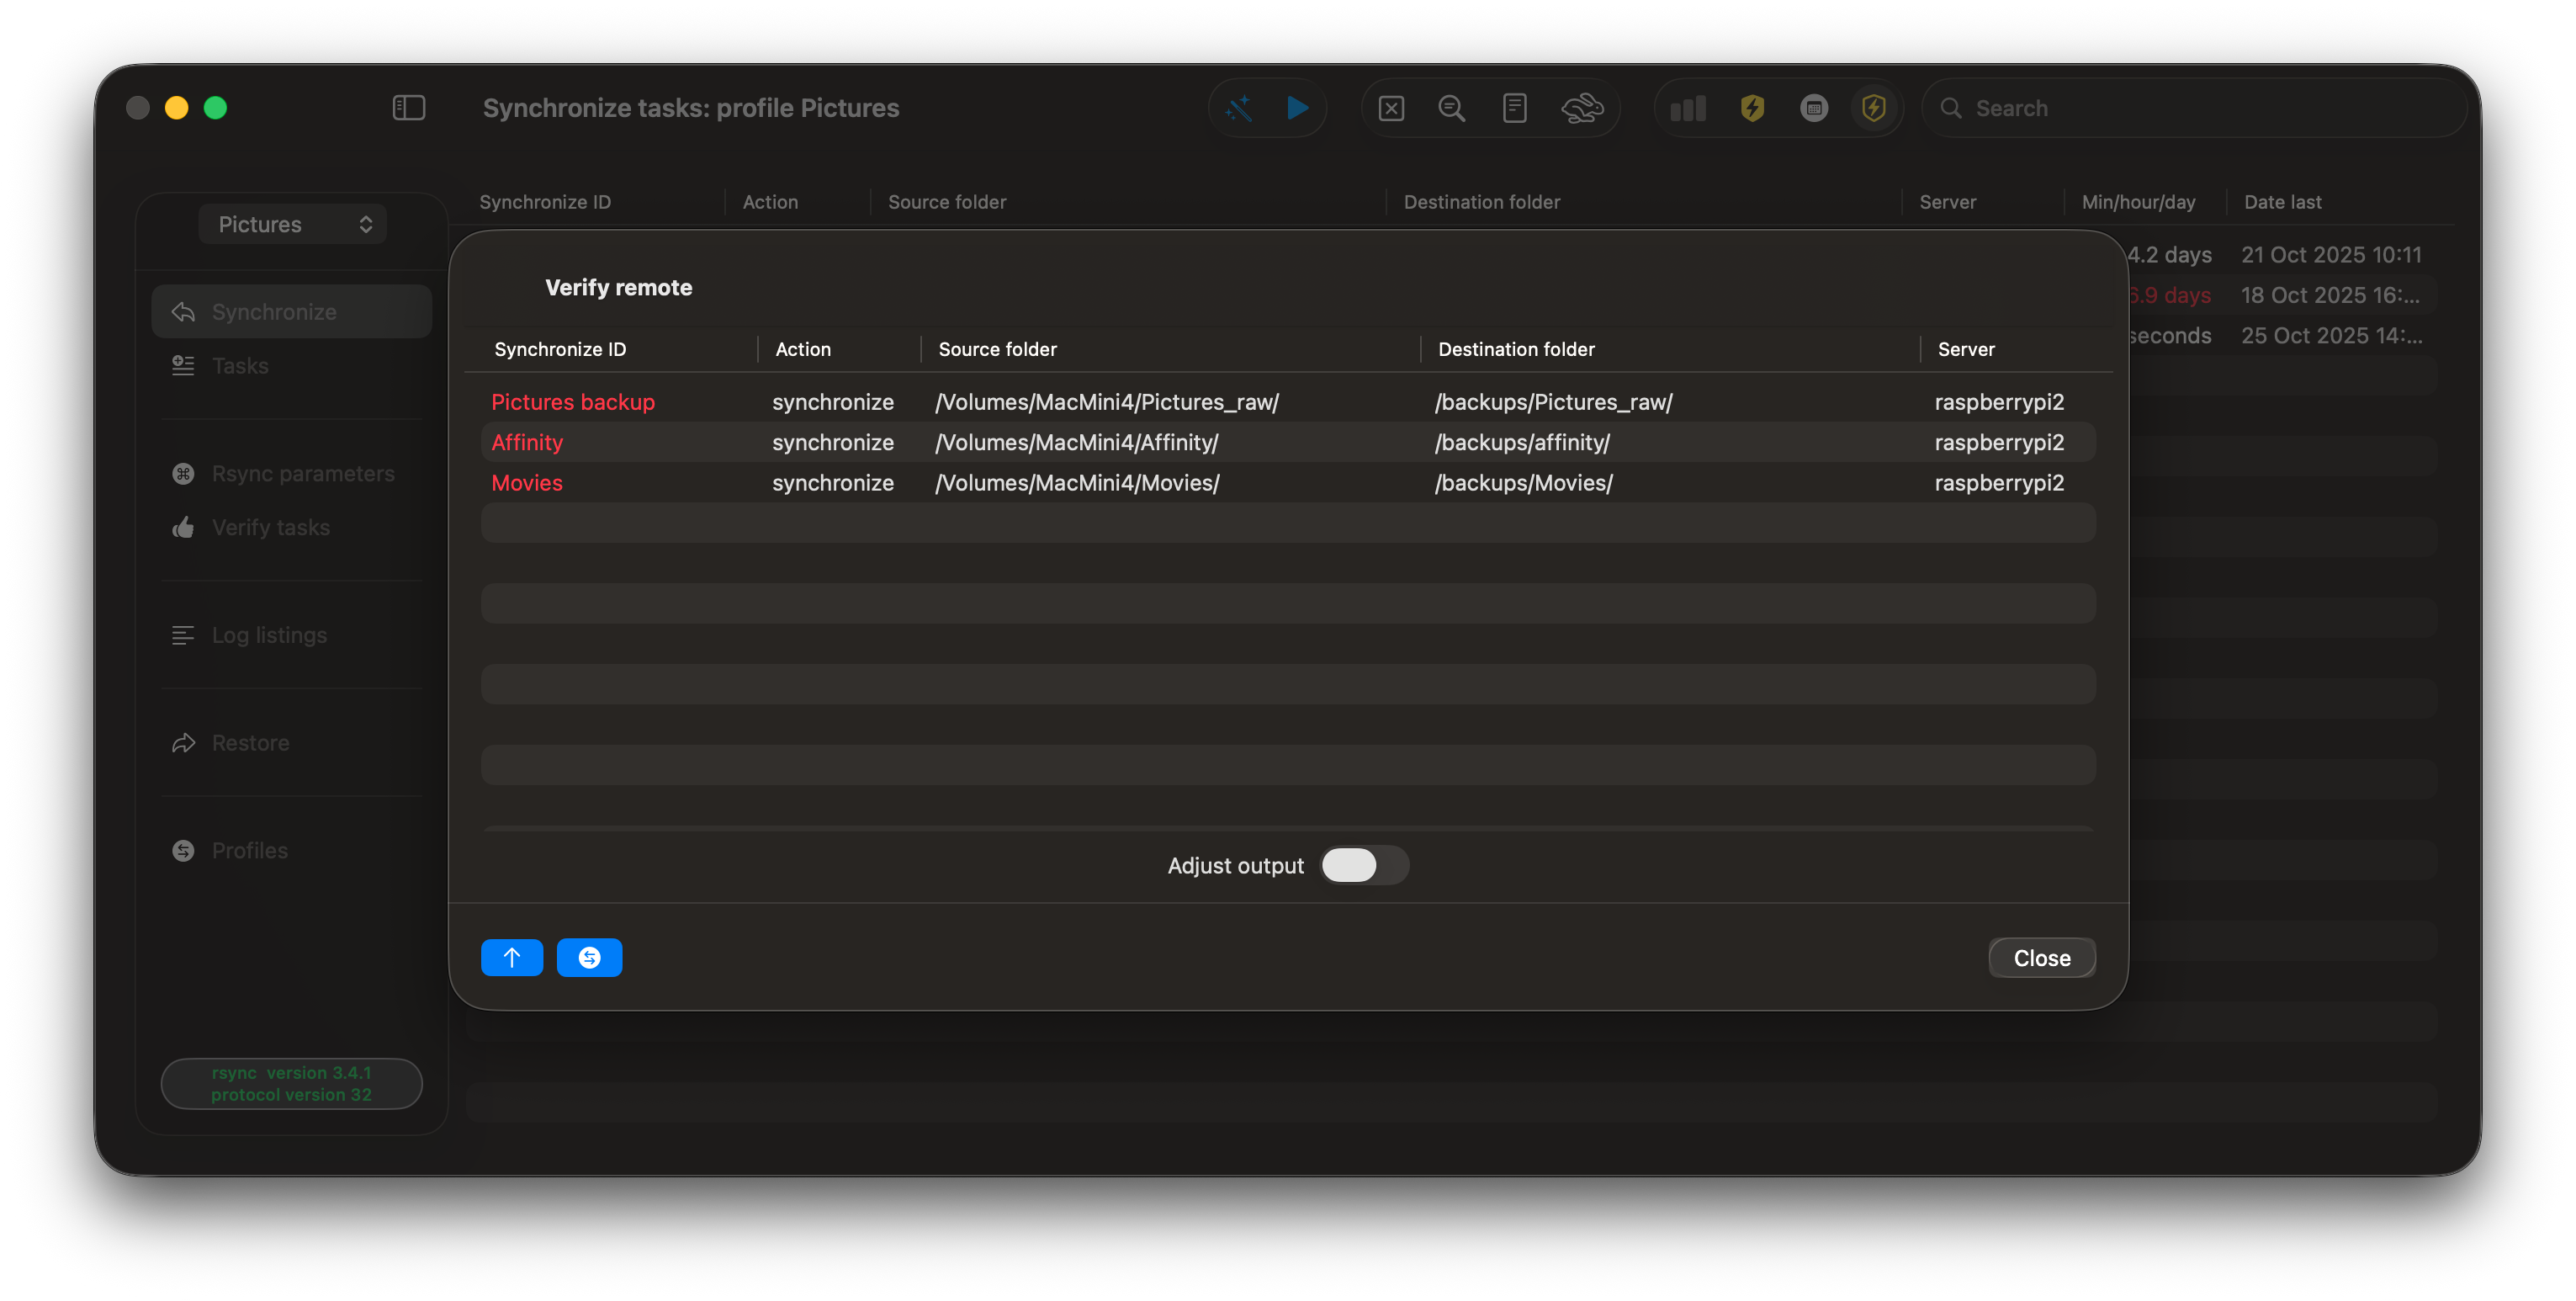Go to Log listings in sidebar
2576x1301 pixels.
(269, 635)
